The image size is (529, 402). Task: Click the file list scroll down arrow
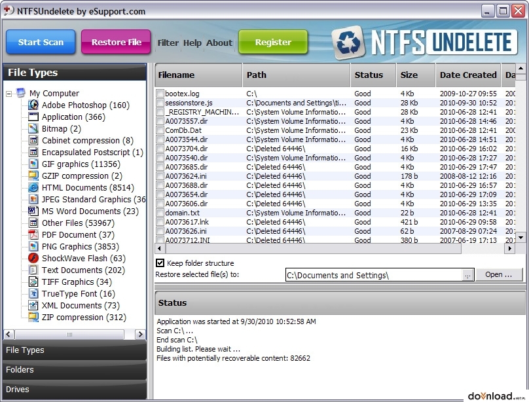pyautogui.click(x=520, y=238)
